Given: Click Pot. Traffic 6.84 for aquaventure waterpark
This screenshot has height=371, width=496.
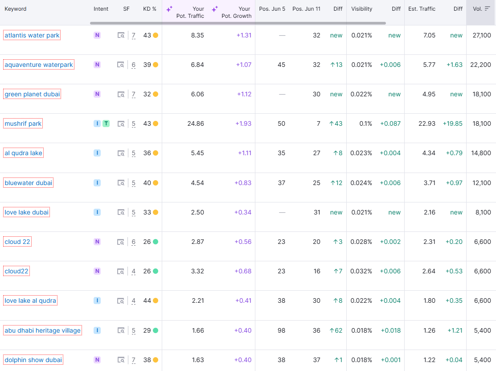Looking at the screenshot, I should [197, 65].
